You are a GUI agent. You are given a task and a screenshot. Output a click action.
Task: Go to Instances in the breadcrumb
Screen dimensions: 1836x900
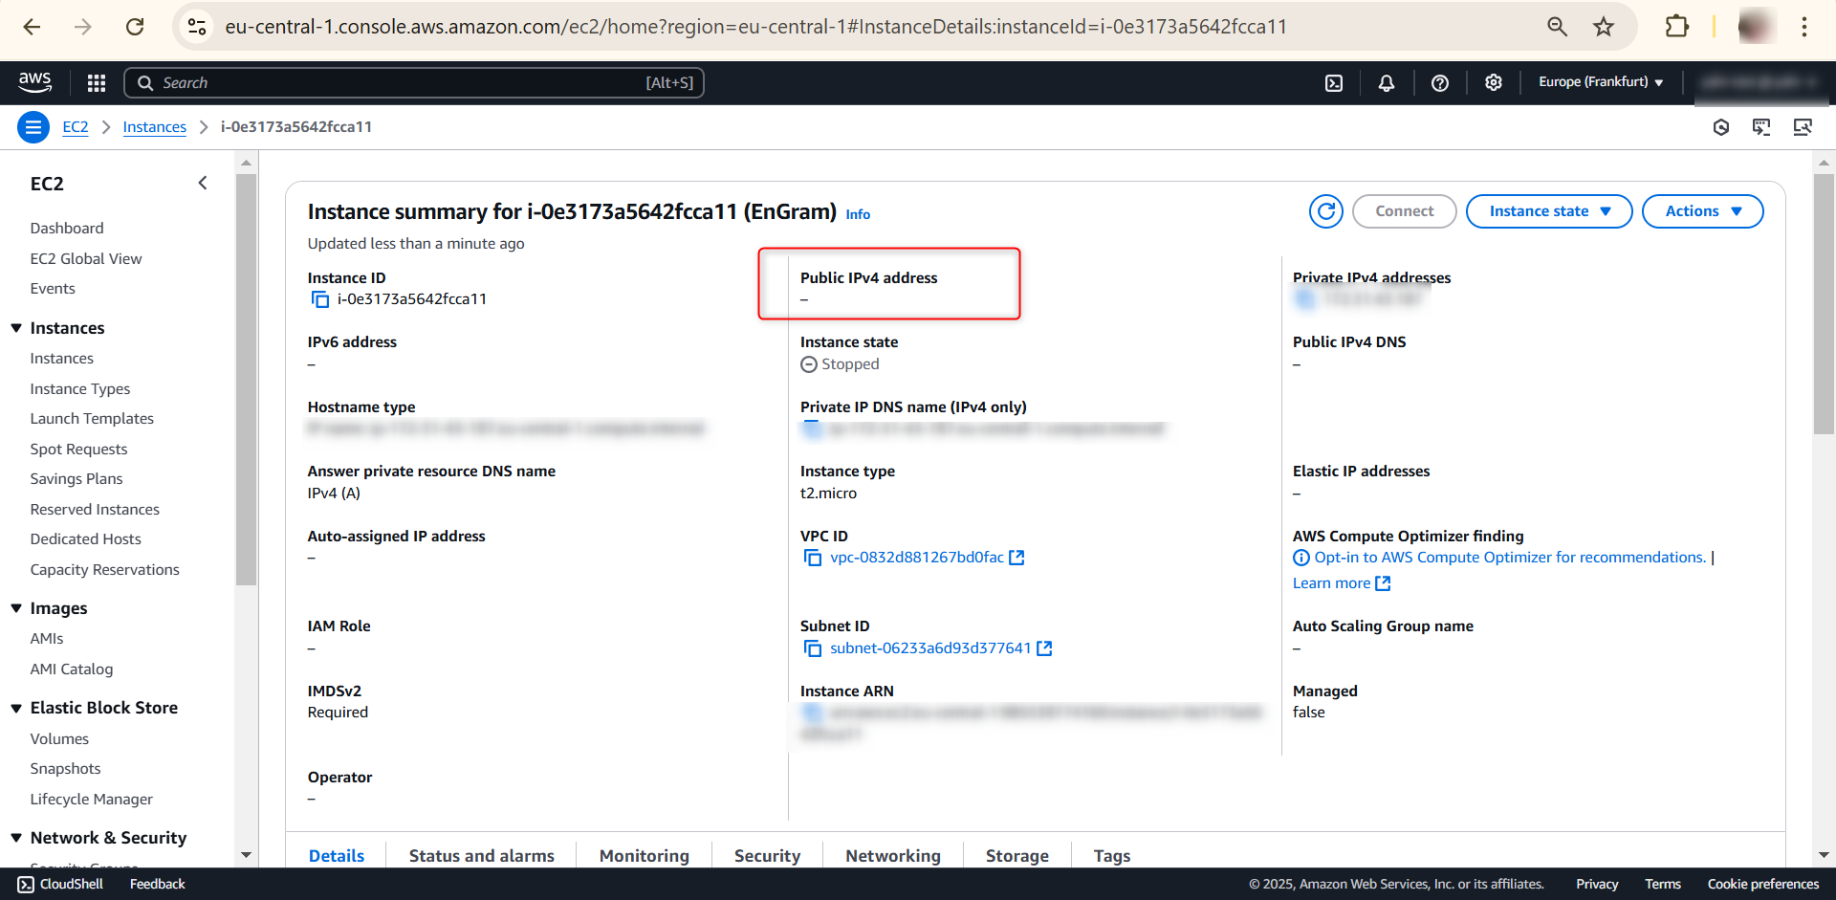pyautogui.click(x=154, y=127)
